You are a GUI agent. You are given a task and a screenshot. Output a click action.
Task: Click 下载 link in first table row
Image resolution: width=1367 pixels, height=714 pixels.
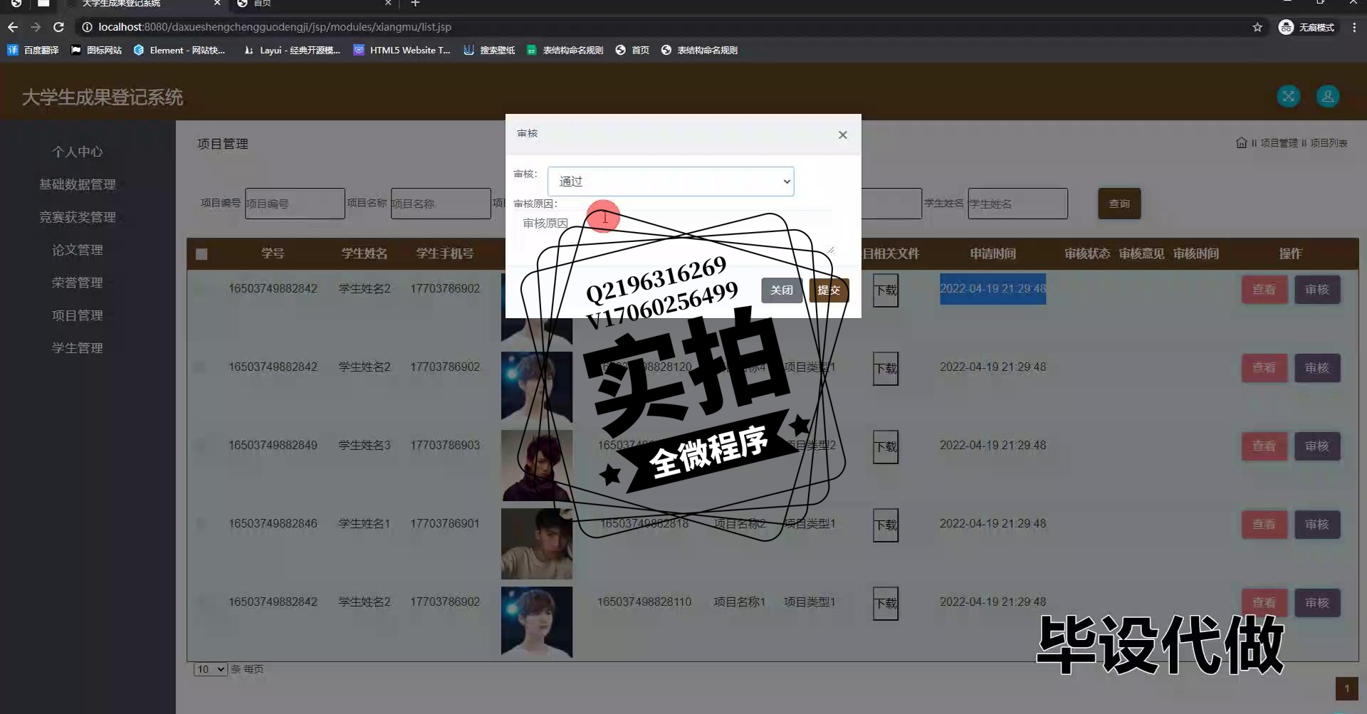point(886,290)
